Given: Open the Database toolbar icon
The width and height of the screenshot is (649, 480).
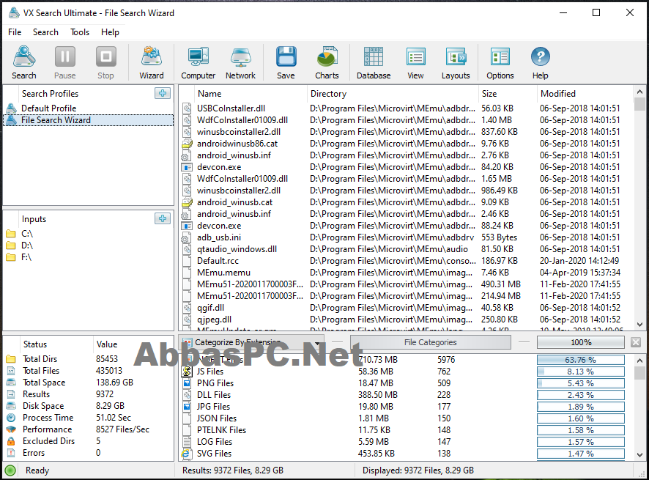Looking at the screenshot, I should (x=374, y=62).
